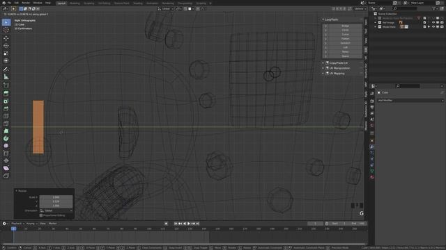Image resolution: width=446 pixels, height=250 pixels.
Task: Adjust the Scale Y value field
Action: click(56, 201)
